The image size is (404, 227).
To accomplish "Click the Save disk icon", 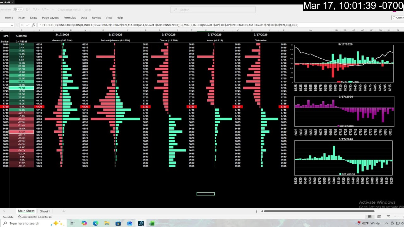I will (28, 9).
